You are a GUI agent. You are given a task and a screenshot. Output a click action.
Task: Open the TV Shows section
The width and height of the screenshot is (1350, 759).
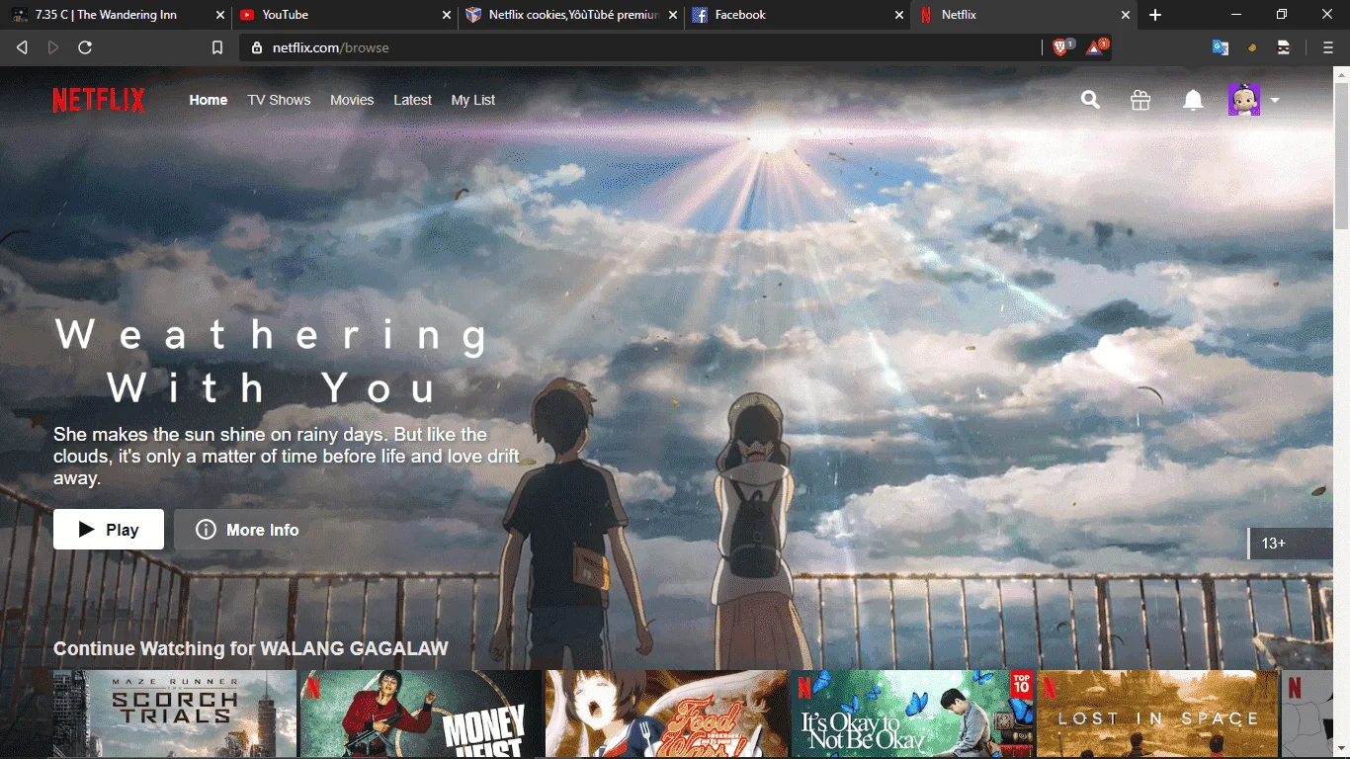tap(279, 100)
